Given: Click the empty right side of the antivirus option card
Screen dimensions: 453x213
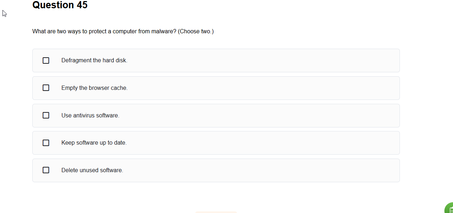Looking at the screenshot, I should (287, 116).
